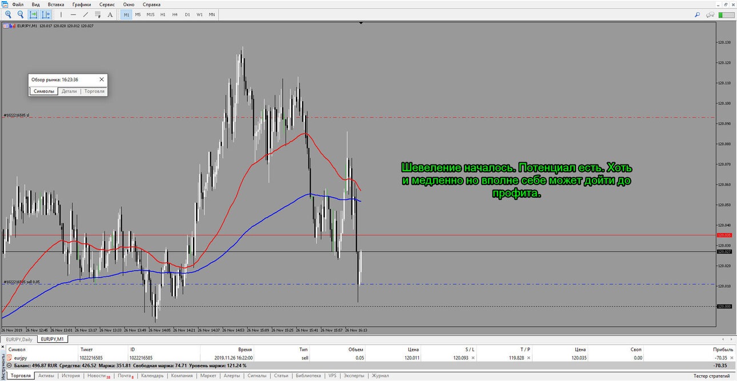The image size is (737, 381).
Task: Open the Календарь toolbox tab
Action: click(x=153, y=376)
